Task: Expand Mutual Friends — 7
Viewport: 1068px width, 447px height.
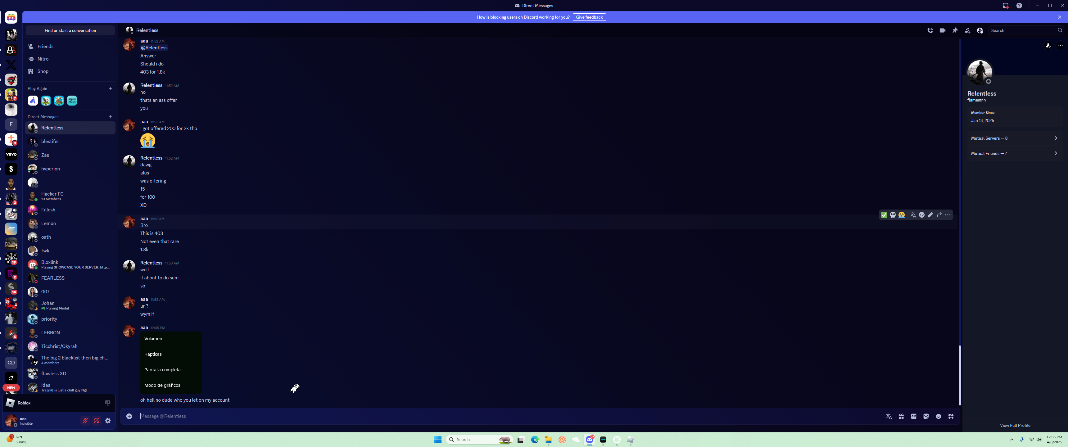Action: [1013, 153]
